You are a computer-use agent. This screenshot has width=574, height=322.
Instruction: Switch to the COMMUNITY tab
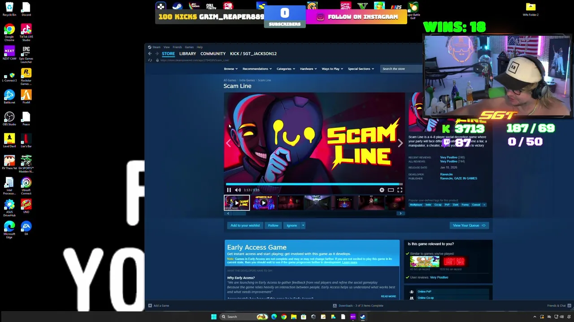pyautogui.click(x=213, y=54)
